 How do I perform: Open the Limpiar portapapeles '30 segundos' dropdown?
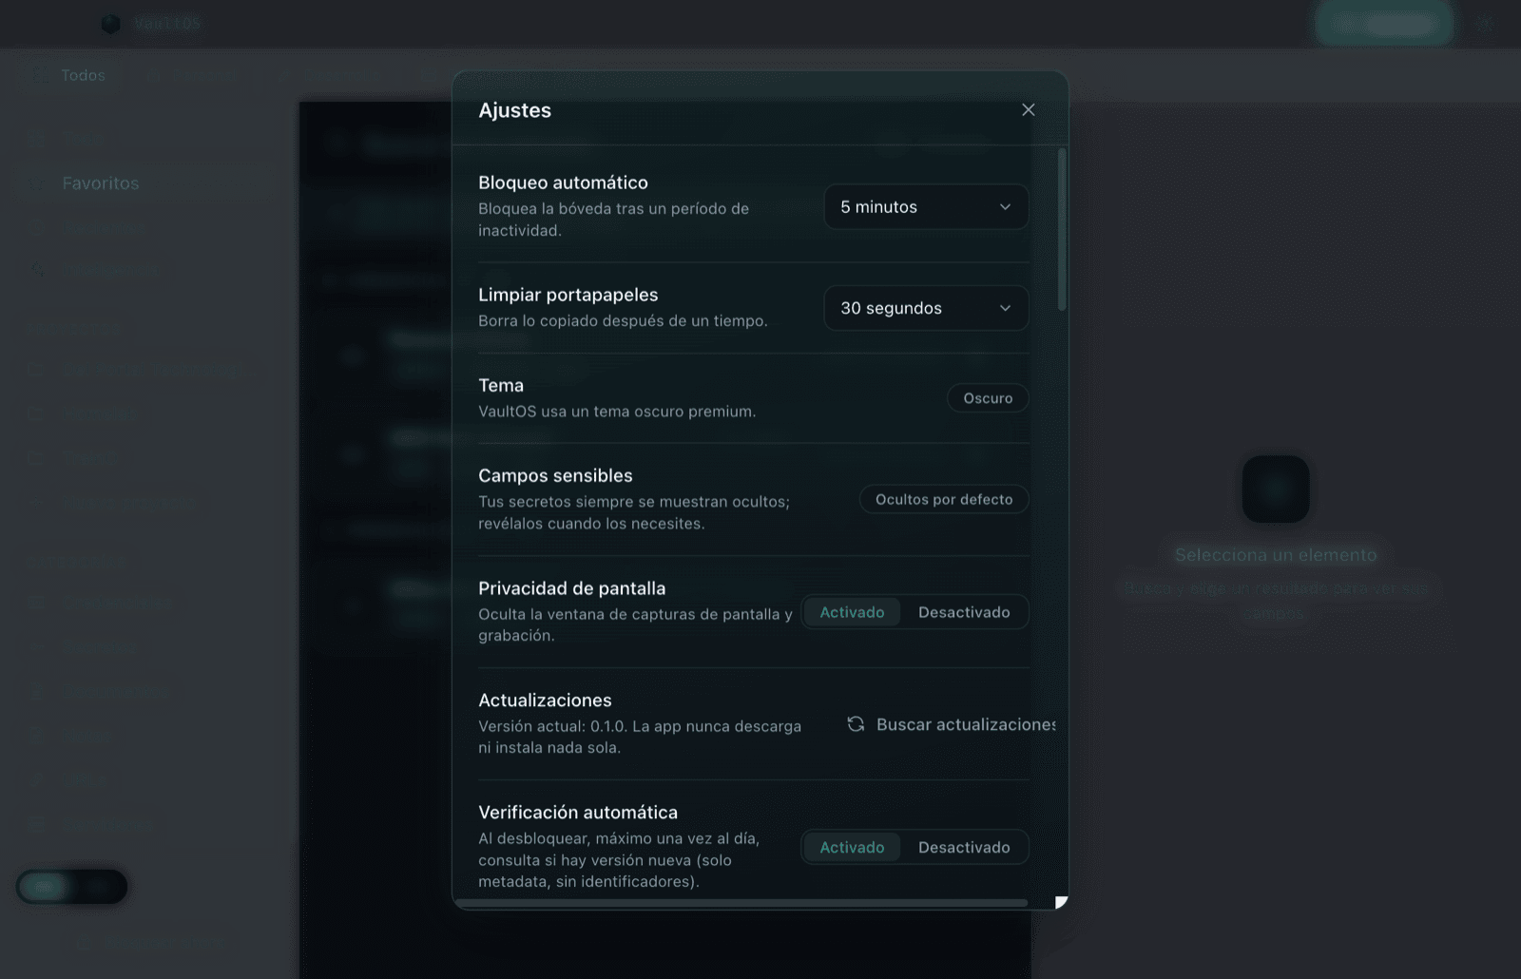(x=926, y=308)
